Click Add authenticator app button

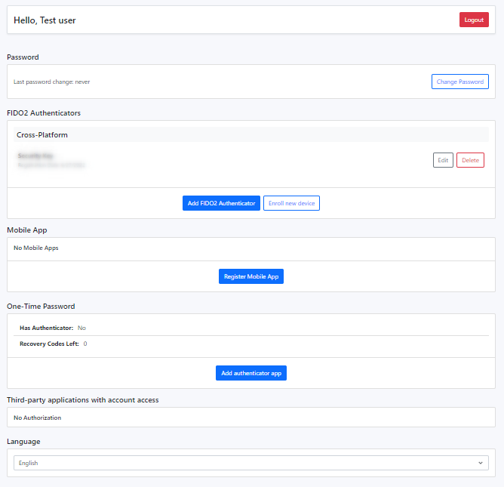click(x=251, y=373)
